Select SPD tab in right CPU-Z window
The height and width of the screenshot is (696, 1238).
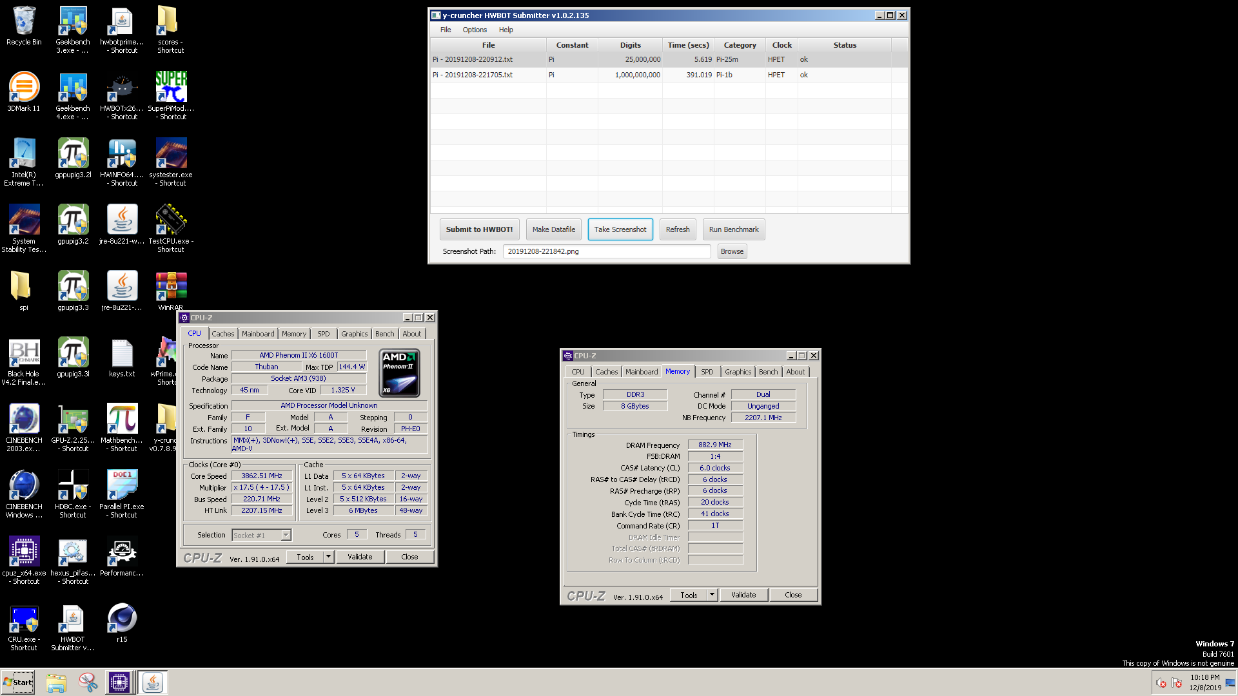[707, 372]
